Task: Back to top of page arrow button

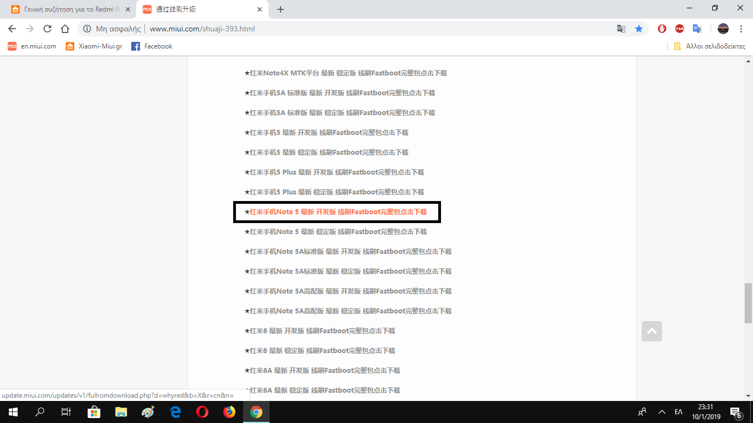Action: coord(652,331)
